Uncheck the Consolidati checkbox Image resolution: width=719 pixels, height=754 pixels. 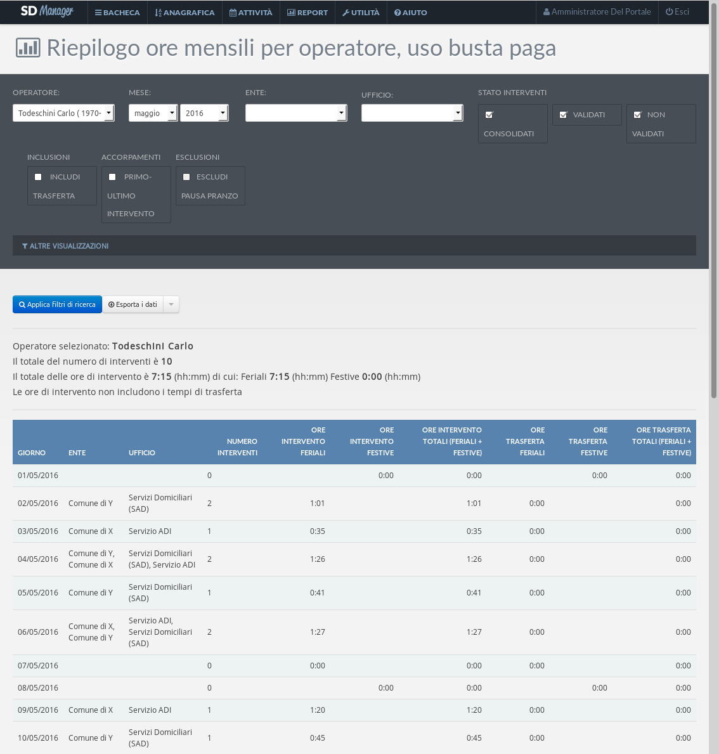(489, 115)
